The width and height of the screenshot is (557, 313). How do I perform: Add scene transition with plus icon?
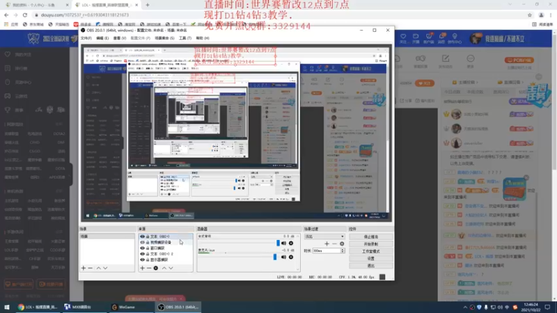[x=327, y=244]
